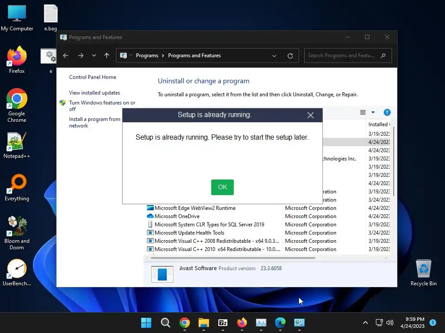Click the Search Programs and Features box

[348, 55]
